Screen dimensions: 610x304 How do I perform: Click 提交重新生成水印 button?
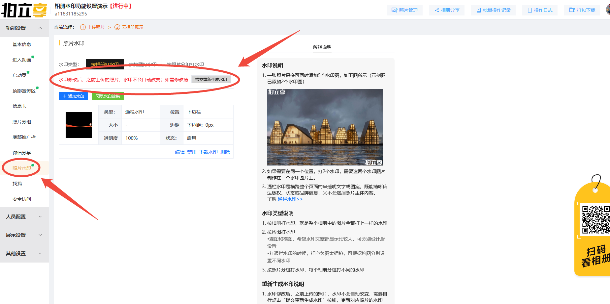[211, 79]
